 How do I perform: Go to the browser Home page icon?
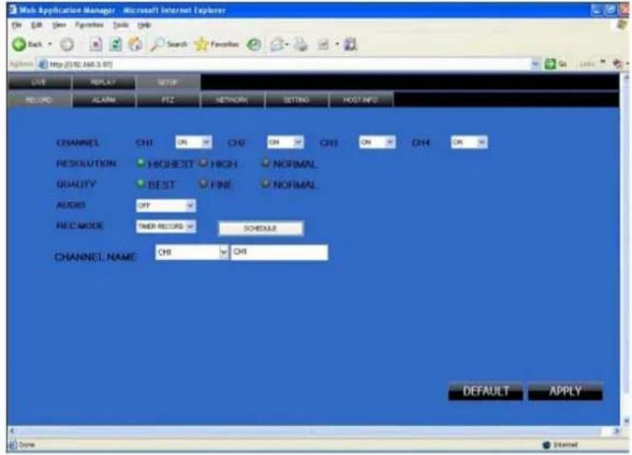(x=135, y=45)
